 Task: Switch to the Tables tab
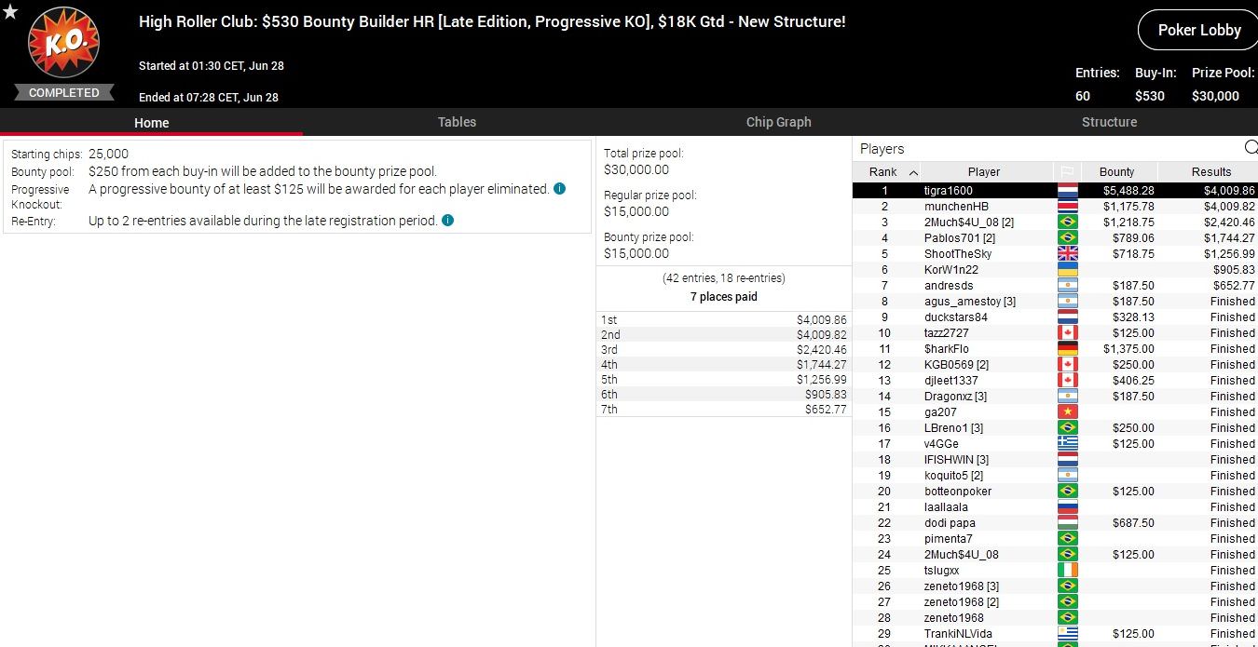click(x=457, y=122)
